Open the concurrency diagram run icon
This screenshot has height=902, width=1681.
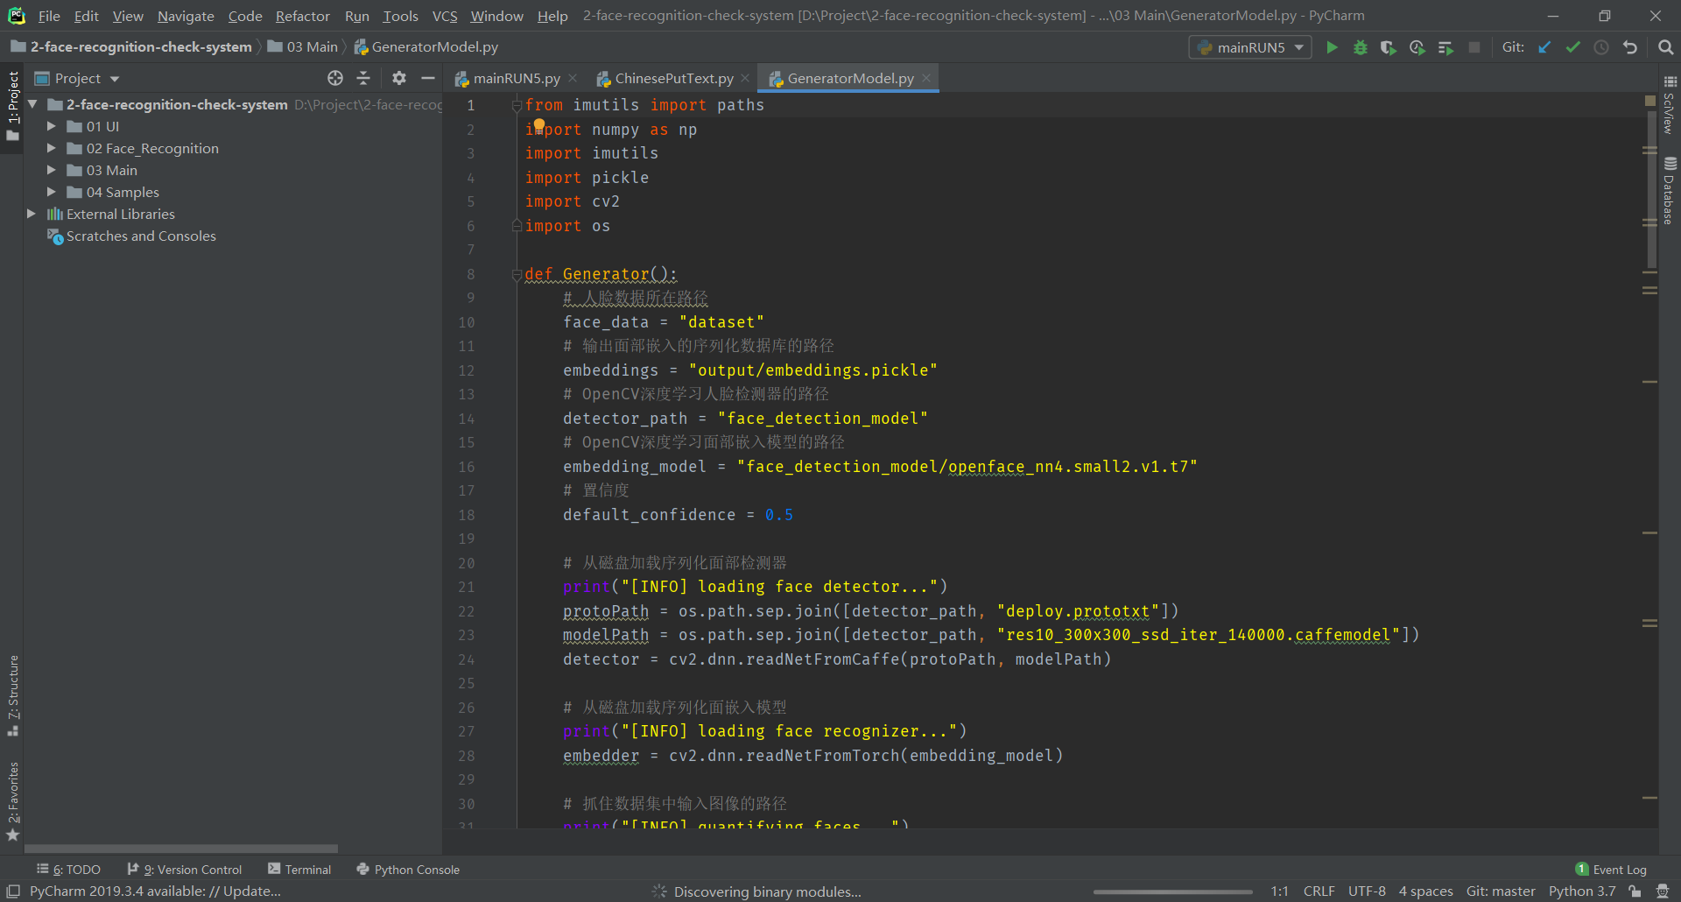pos(1445,47)
